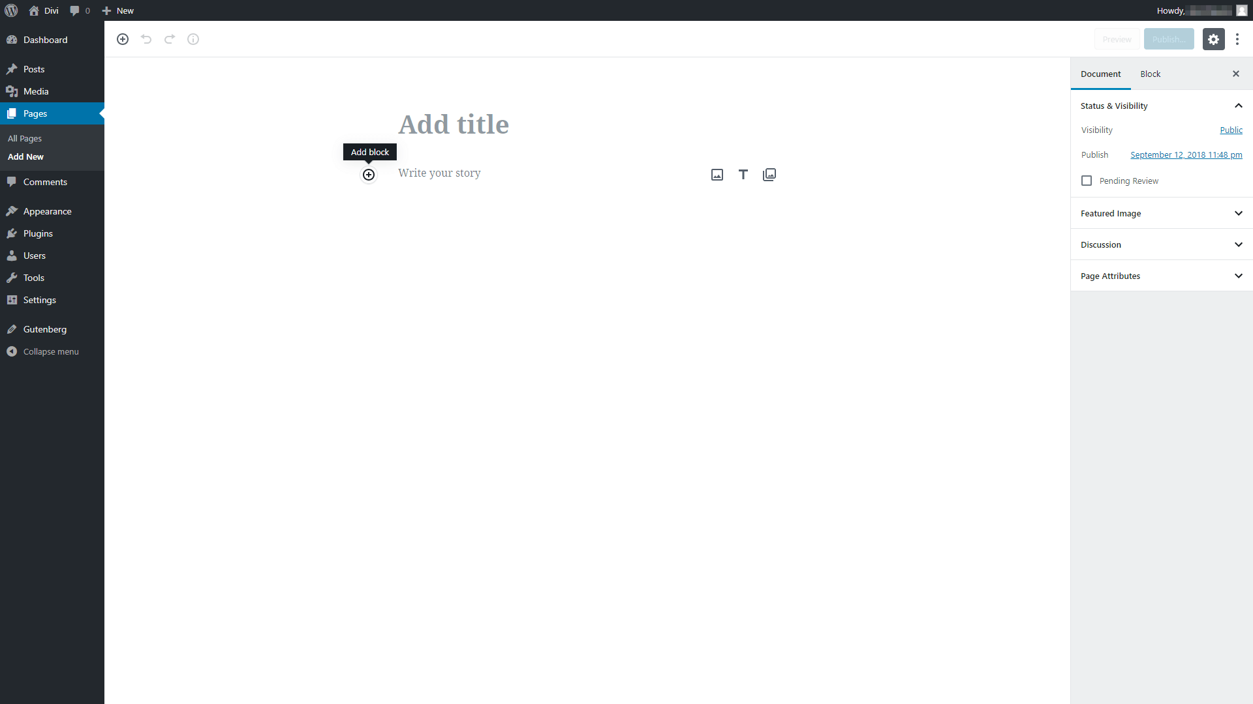Click the Add block plus icon
This screenshot has height=704, width=1253.
[368, 175]
